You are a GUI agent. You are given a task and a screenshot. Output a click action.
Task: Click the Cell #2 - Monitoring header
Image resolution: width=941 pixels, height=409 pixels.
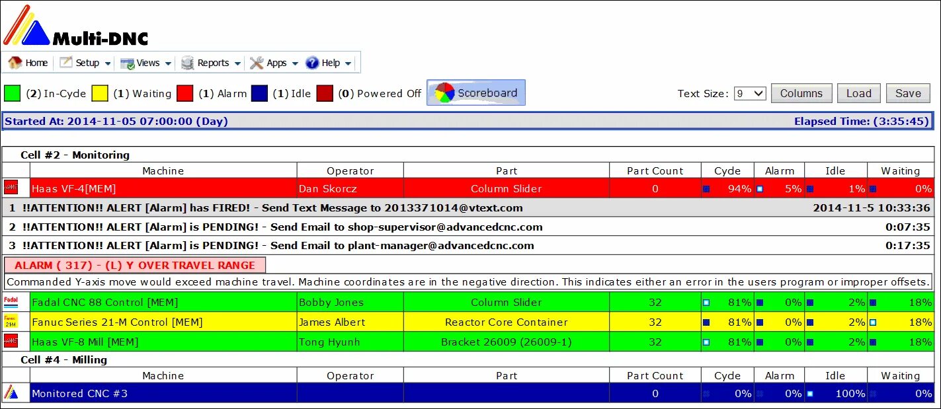pyautogui.click(x=75, y=155)
